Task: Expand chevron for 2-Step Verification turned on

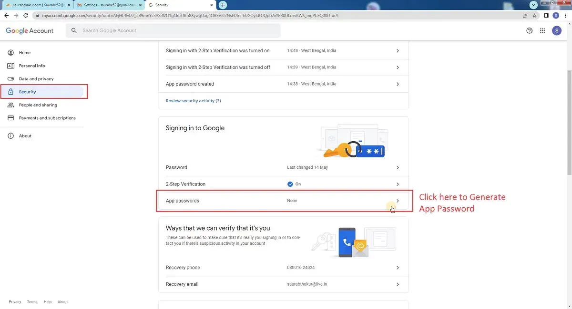Action: coord(398,51)
